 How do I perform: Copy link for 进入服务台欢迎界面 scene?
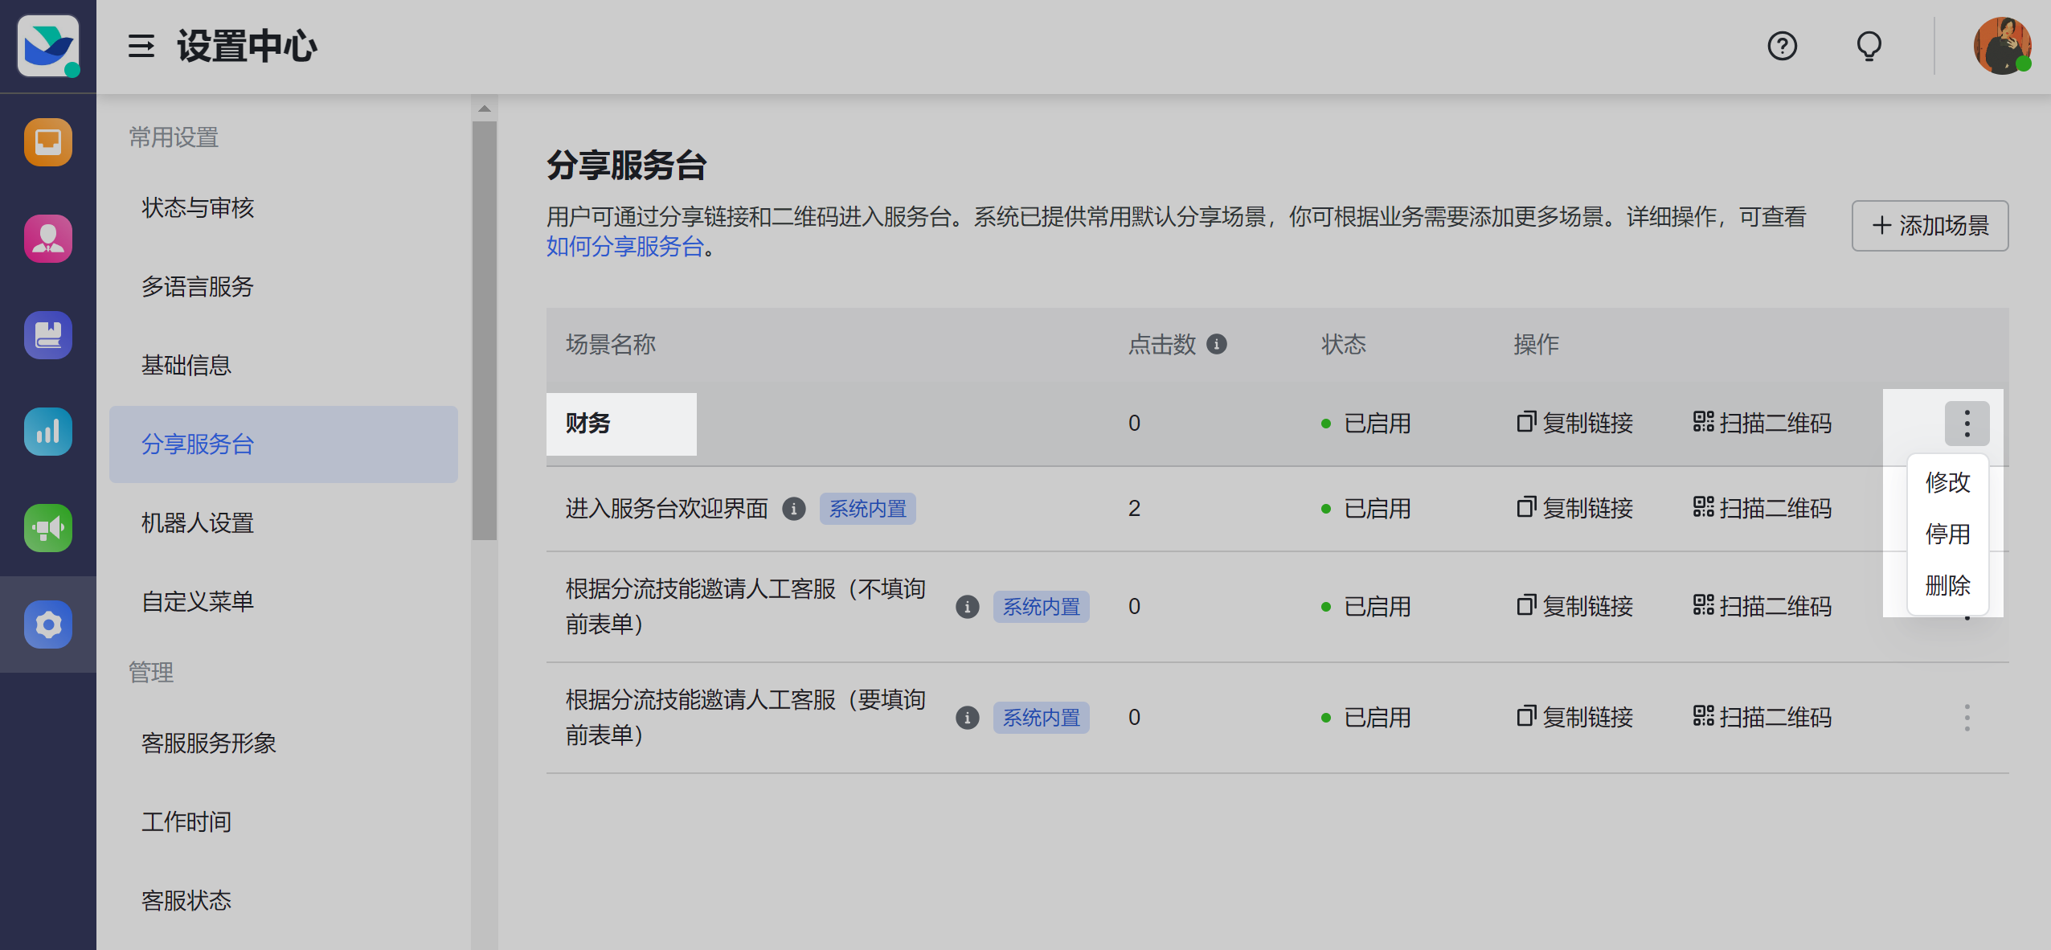[x=1574, y=509]
